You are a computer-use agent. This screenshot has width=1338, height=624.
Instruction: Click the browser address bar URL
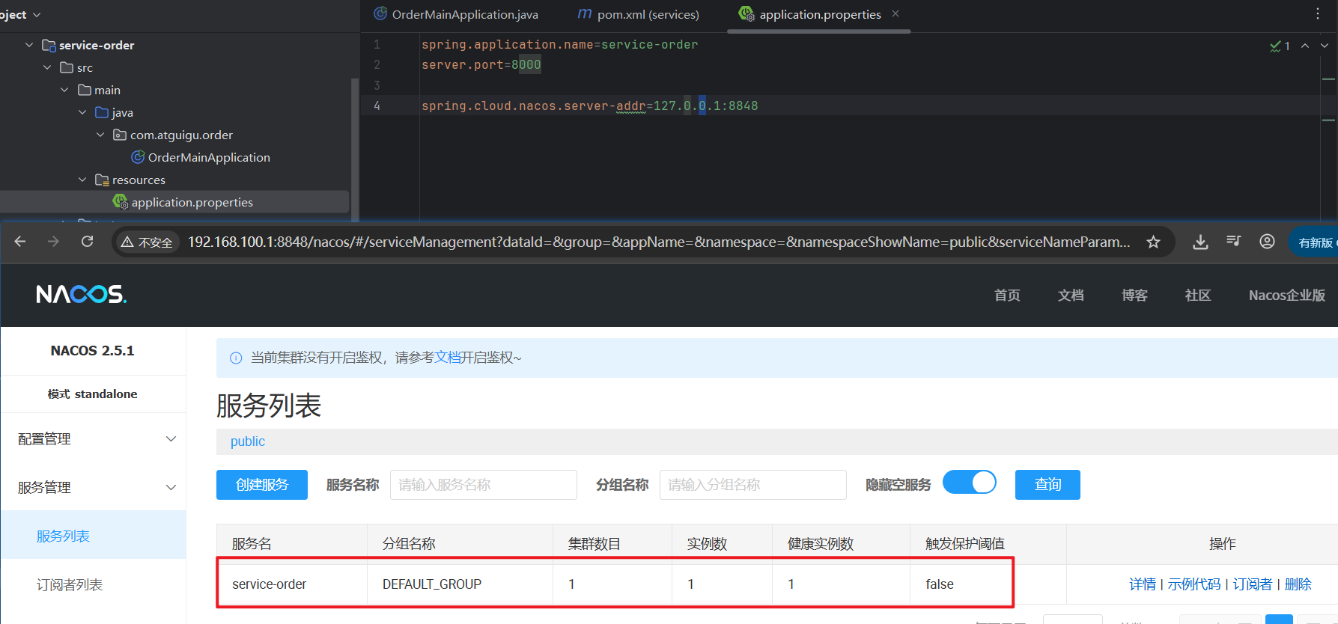tap(659, 242)
